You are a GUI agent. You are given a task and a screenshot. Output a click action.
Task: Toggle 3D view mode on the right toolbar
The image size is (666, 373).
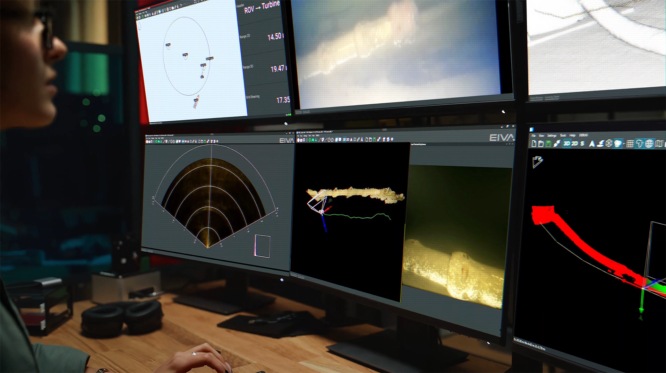(x=566, y=143)
